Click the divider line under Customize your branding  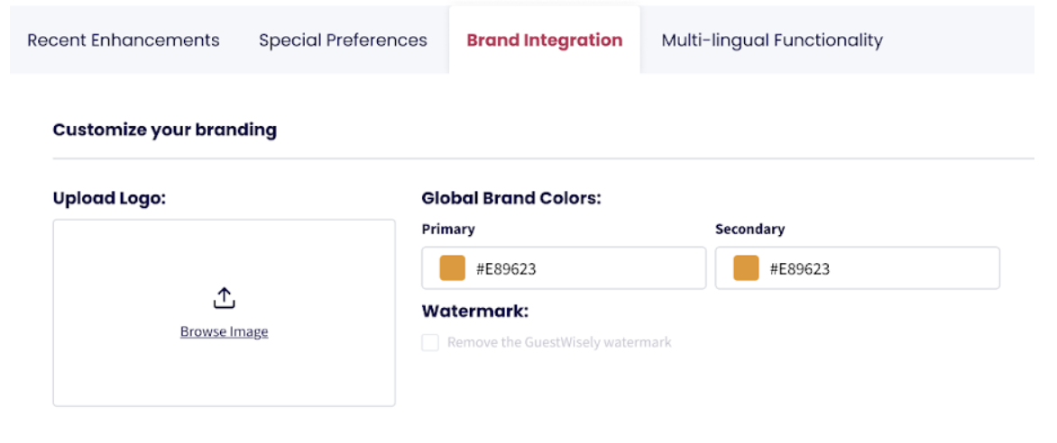(x=543, y=158)
